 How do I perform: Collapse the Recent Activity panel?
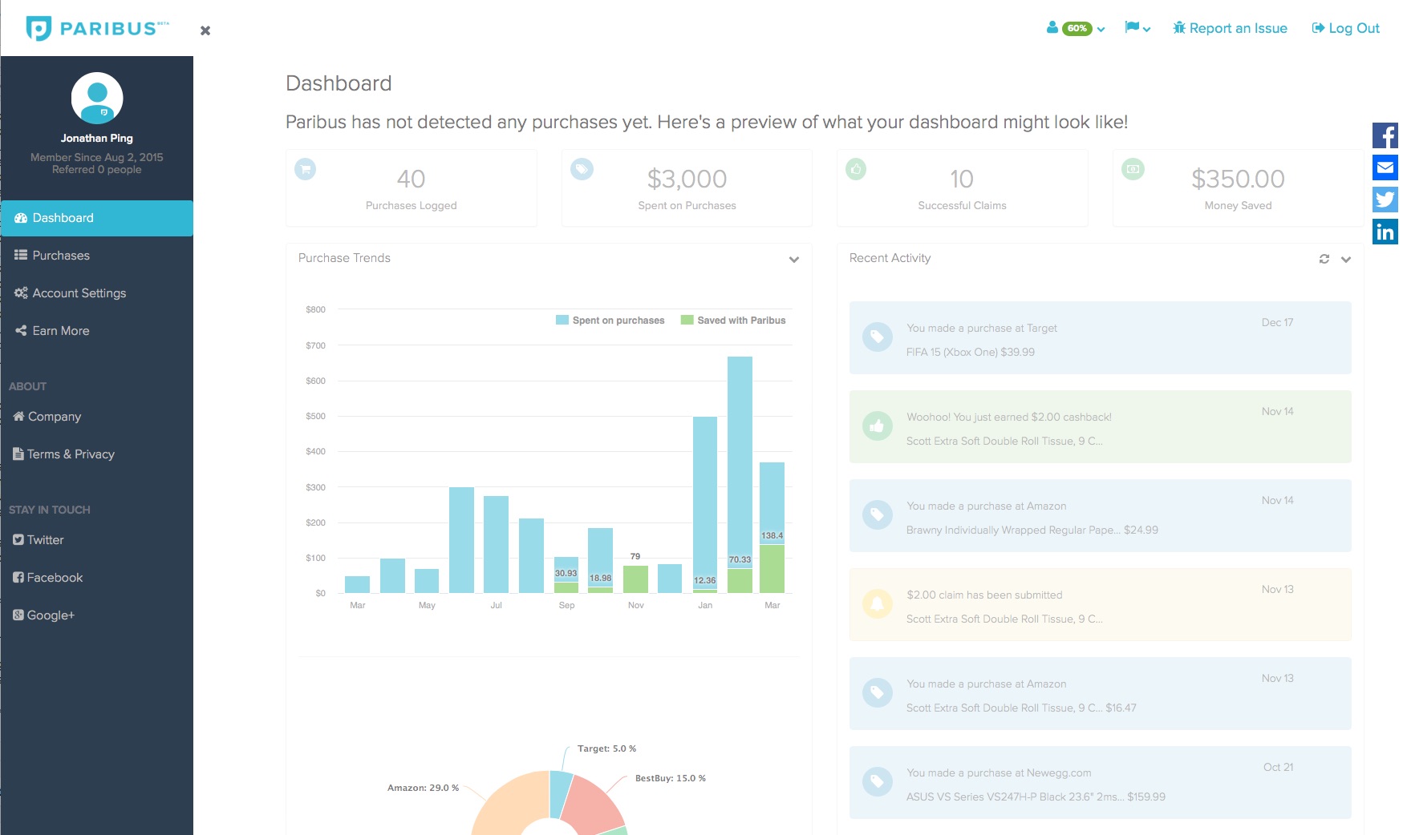(x=1346, y=259)
